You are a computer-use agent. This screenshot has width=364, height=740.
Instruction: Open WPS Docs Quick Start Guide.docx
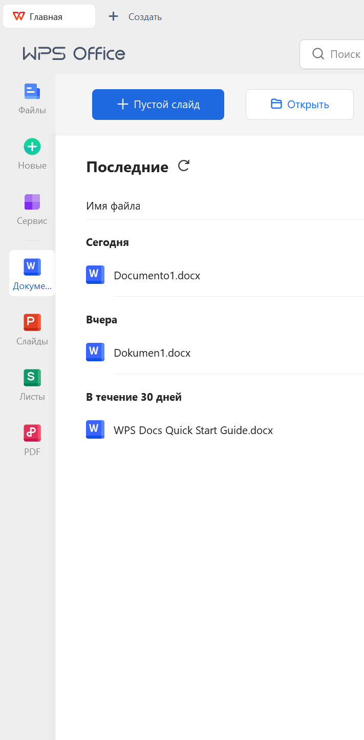[x=193, y=430]
